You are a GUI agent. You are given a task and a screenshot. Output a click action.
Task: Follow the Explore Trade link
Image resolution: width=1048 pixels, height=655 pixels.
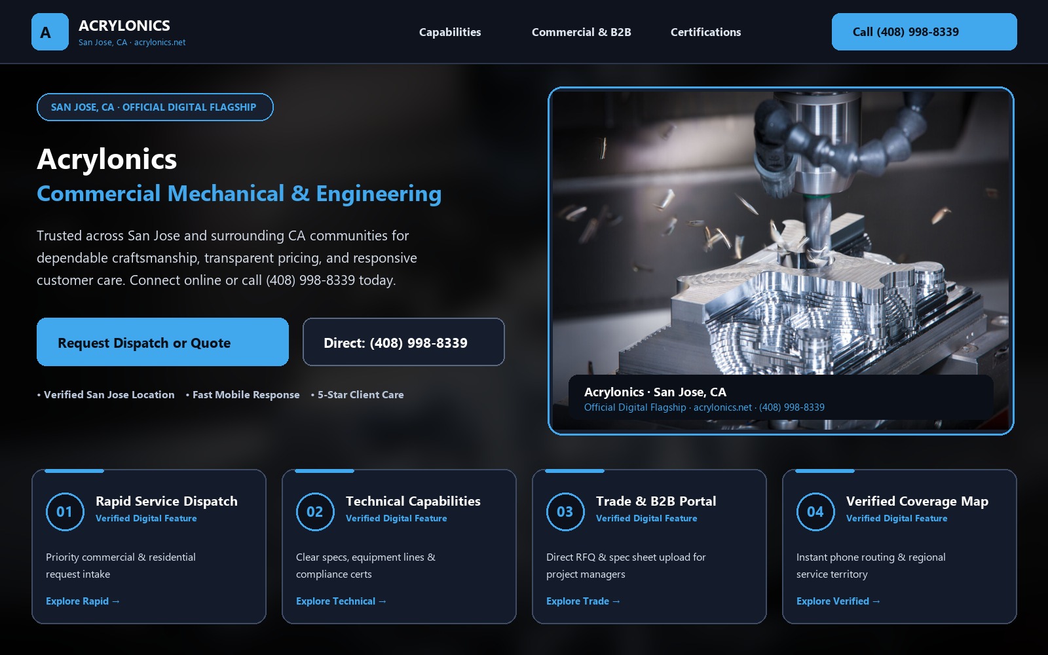[584, 601]
